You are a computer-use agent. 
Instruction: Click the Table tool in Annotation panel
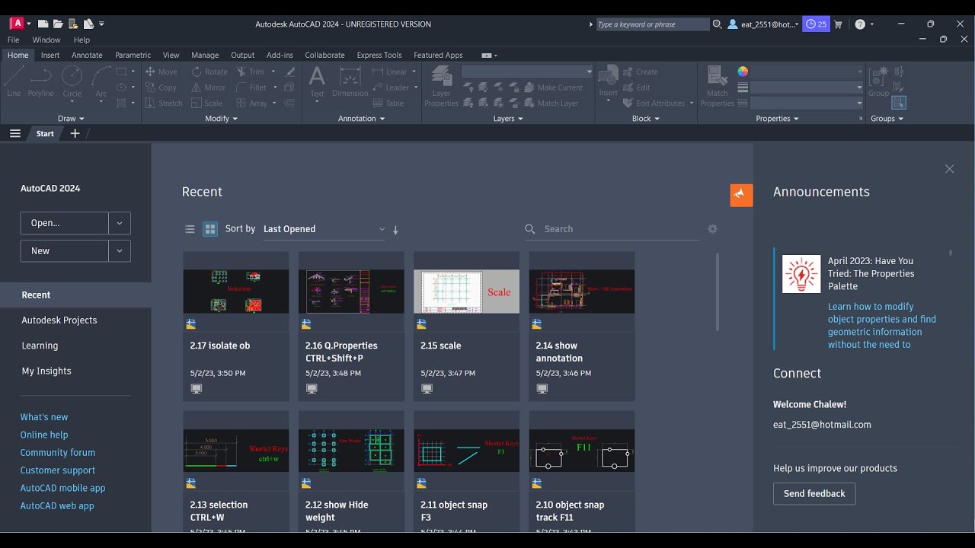388,104
